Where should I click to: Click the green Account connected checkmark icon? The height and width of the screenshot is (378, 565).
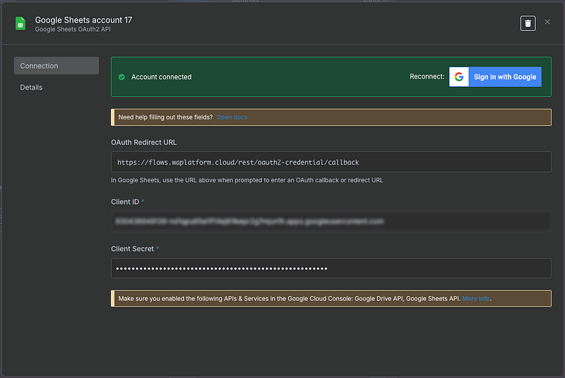click(x=121, y=77)
